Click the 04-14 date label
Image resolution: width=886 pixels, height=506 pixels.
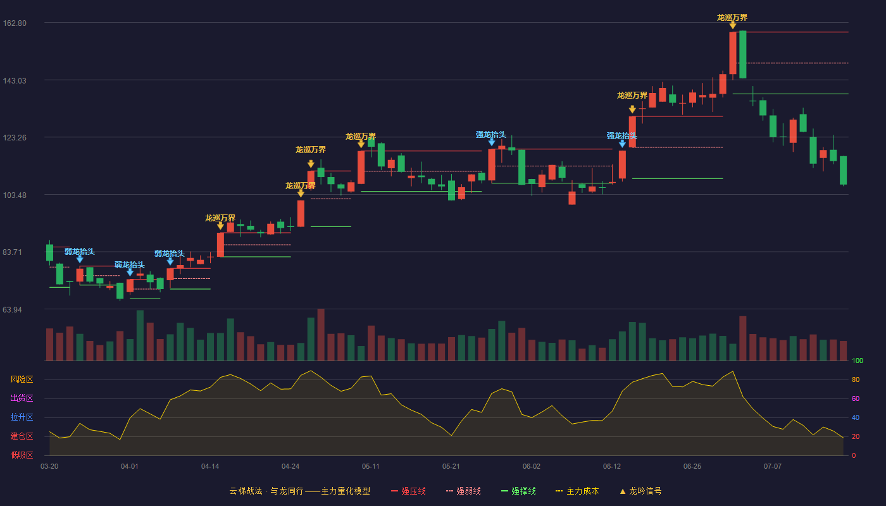point(210,466)
